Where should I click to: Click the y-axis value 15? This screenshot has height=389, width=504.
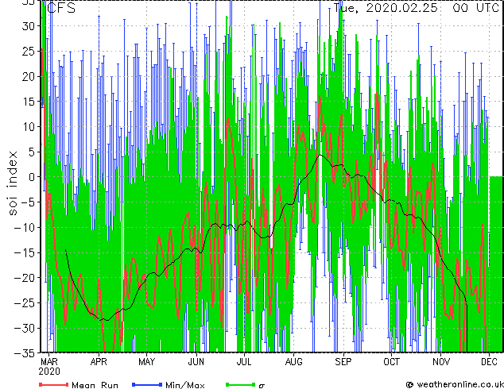[x=29, y=102]
